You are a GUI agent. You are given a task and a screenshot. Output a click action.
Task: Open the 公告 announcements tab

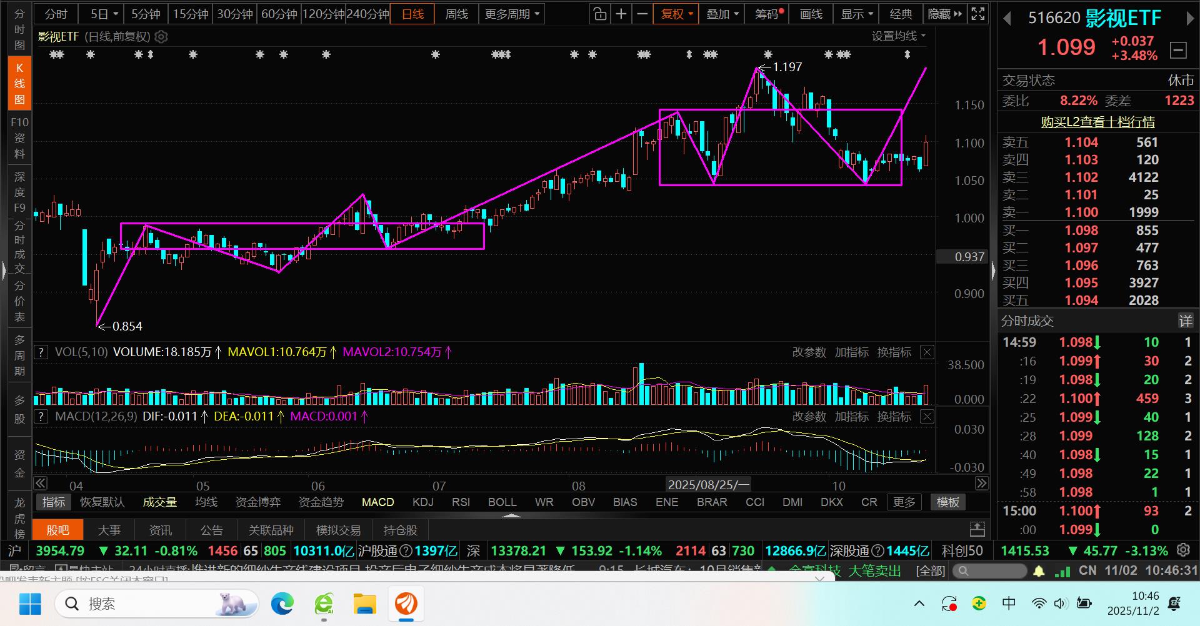coord(211,530)
